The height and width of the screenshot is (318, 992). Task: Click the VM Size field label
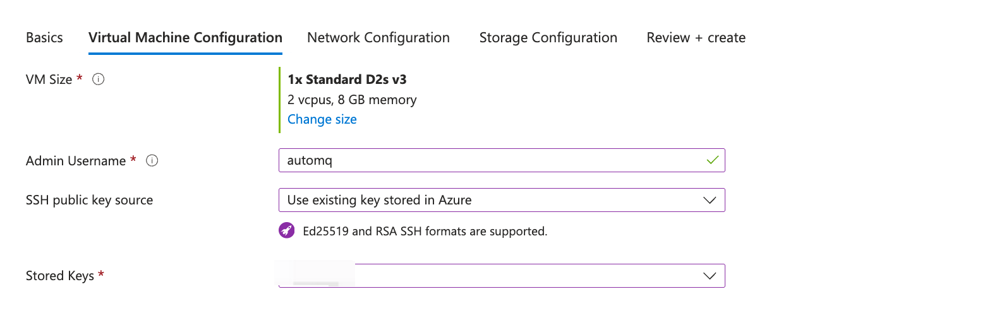coord(49,79)
